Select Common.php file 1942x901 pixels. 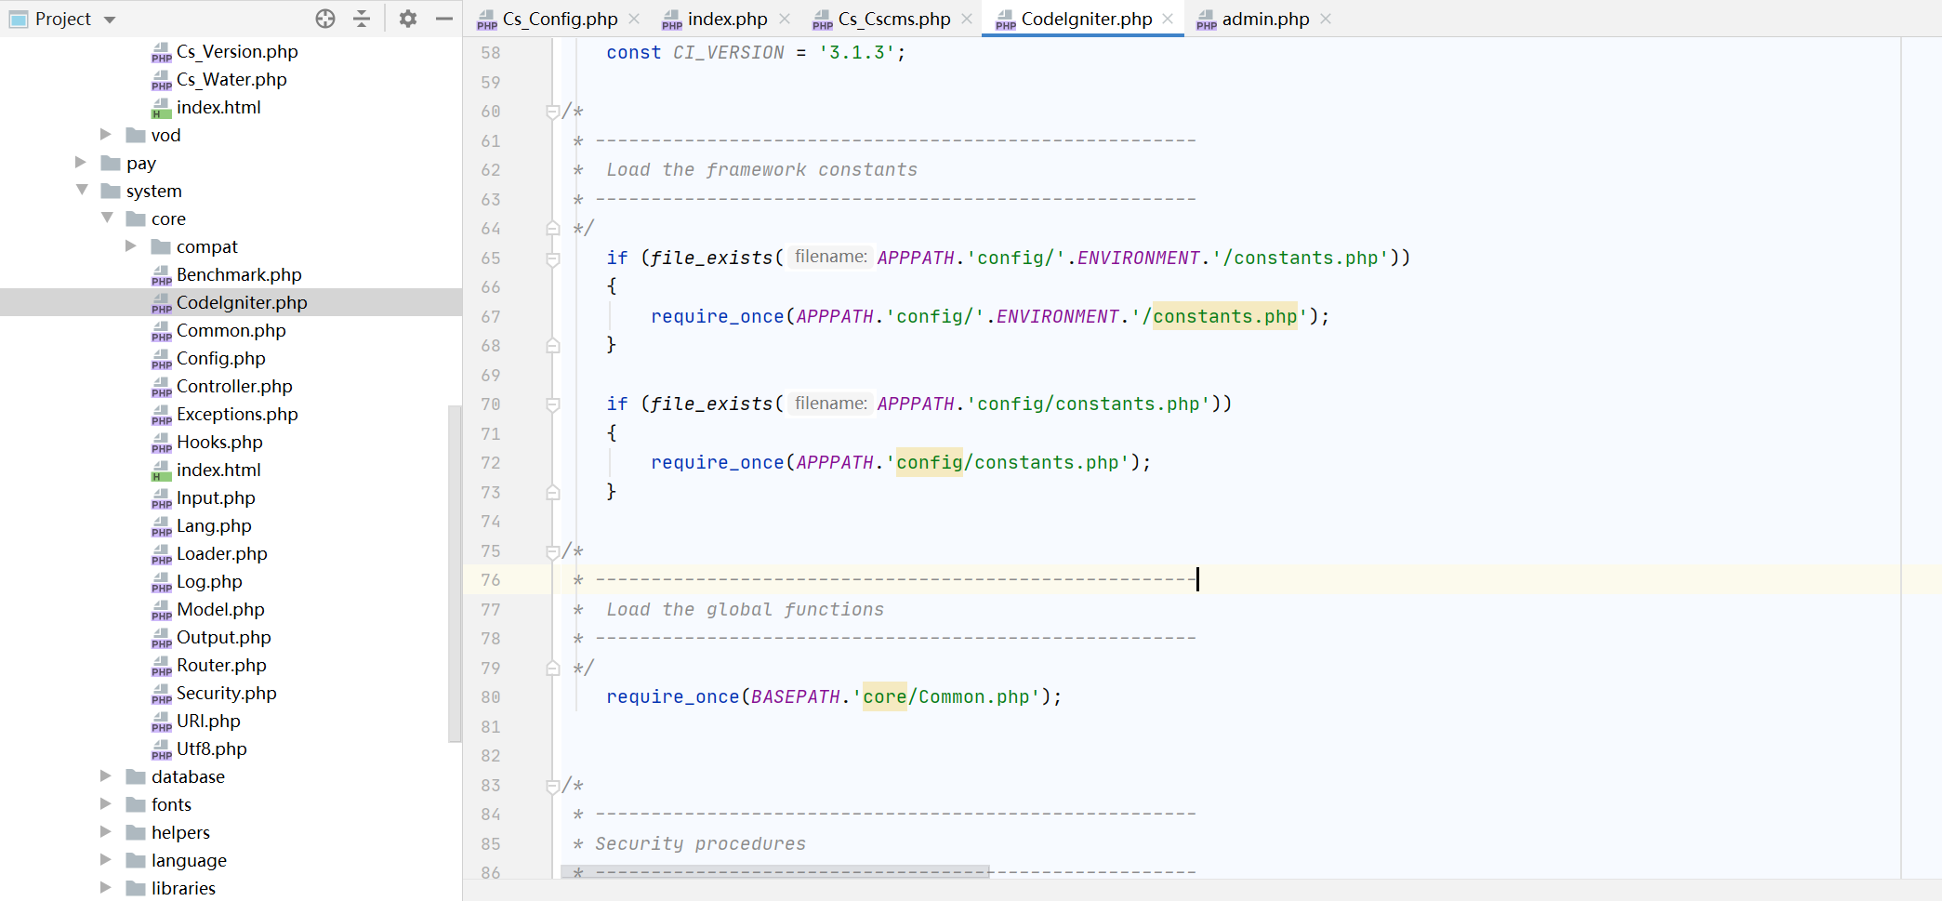pos(231,330)
